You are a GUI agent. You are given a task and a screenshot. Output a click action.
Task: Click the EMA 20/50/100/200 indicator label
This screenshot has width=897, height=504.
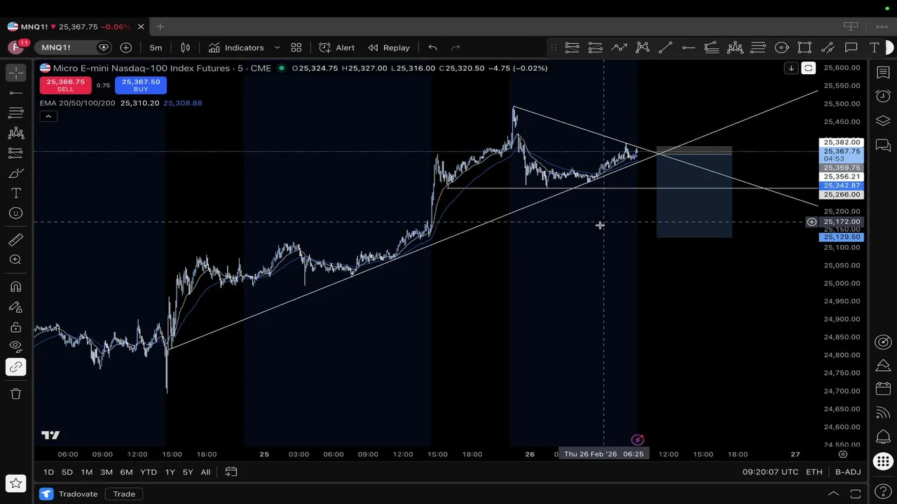(78, 103)
